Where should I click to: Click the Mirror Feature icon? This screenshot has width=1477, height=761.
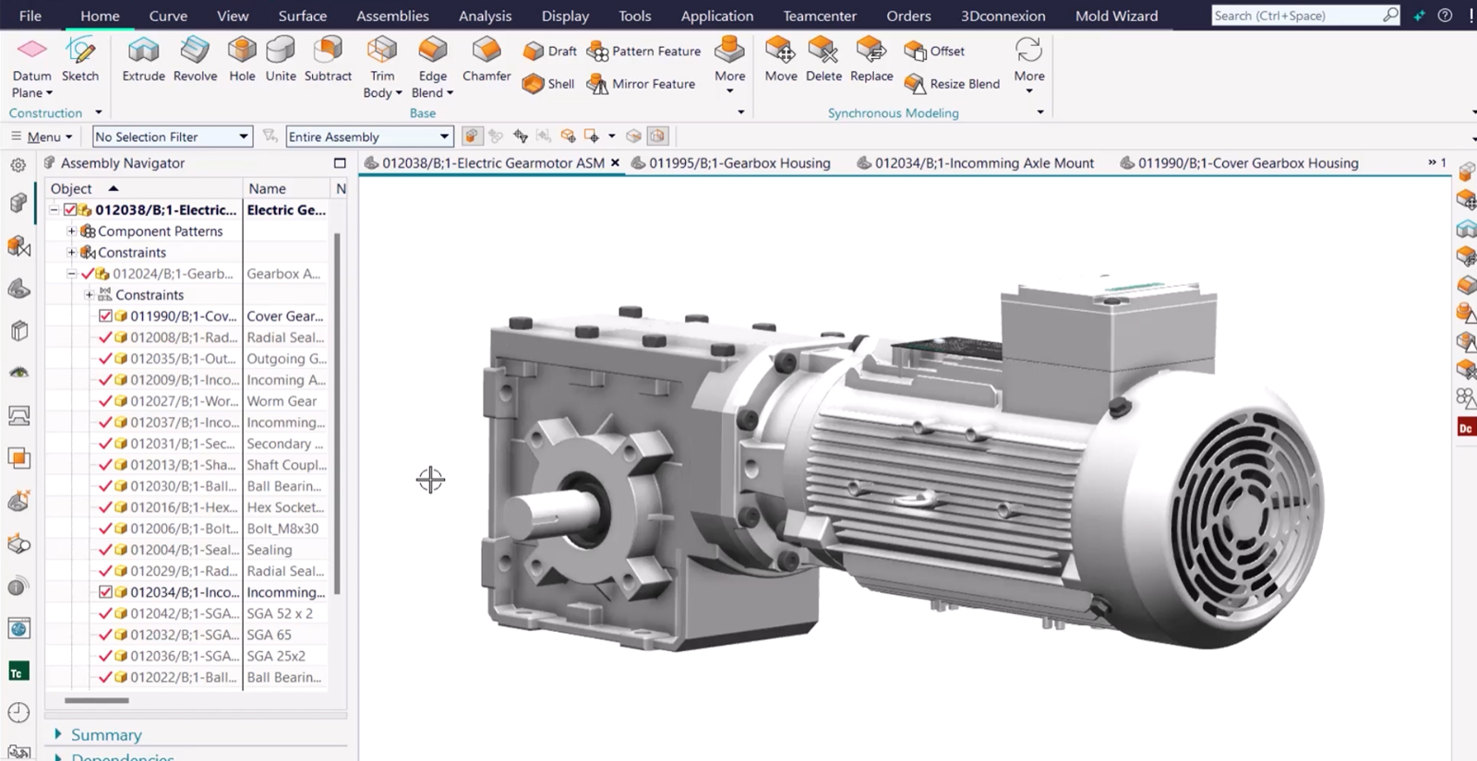click(x=597, y=84)
